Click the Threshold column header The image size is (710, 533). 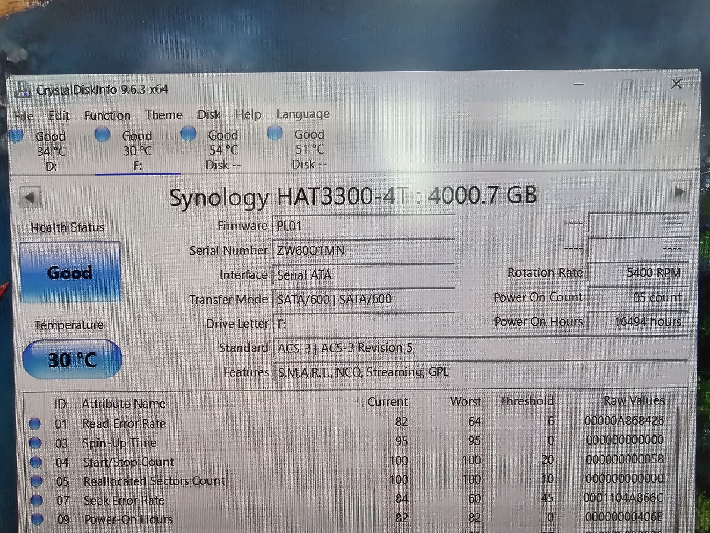click(x=527, y=401)
